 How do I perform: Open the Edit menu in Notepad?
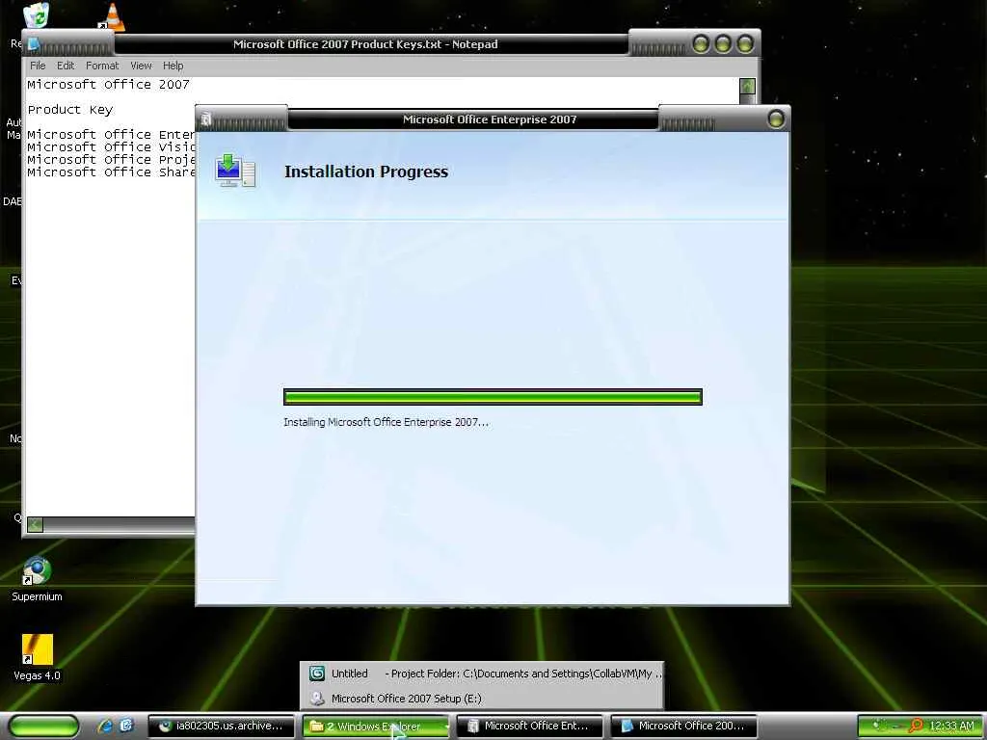point(66,66)
